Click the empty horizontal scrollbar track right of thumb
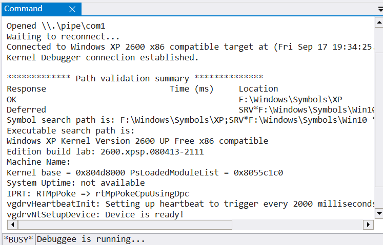 [x=297, y=224]
